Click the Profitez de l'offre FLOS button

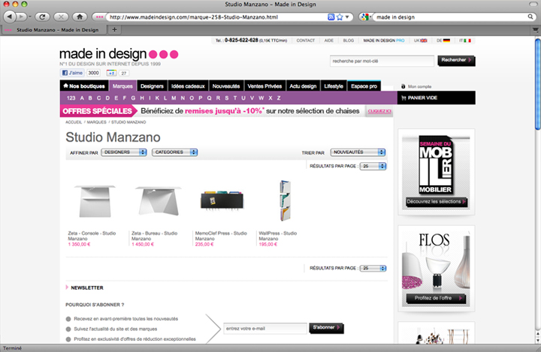coord(435,298)
